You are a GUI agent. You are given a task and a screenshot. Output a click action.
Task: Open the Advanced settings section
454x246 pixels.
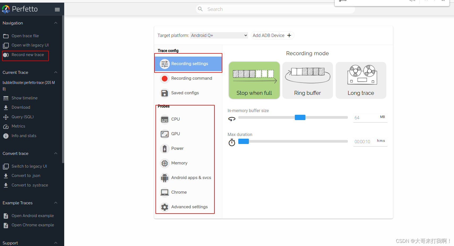click(x=188, y=207)
